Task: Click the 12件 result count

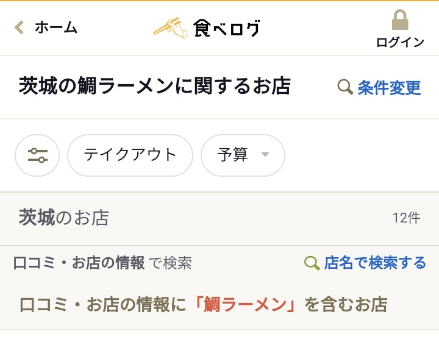Action: (x=407, y=218)
